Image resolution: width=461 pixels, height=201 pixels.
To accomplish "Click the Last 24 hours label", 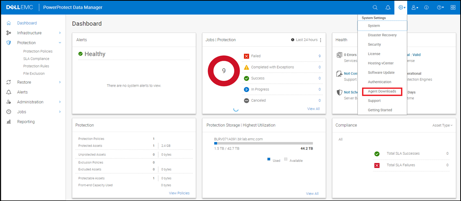I will [x=307, y=40].
